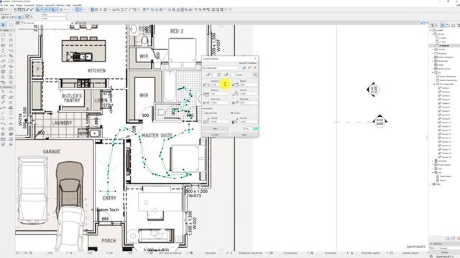Open the Design menu

point(19,5)
